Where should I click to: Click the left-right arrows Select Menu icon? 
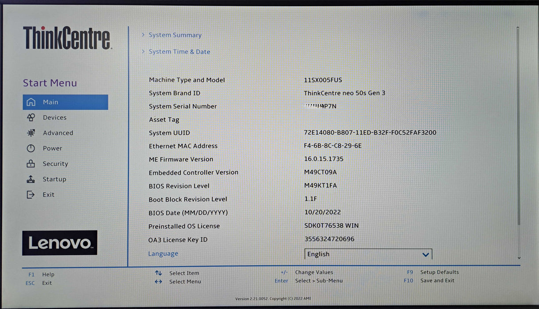coord(158,282)
